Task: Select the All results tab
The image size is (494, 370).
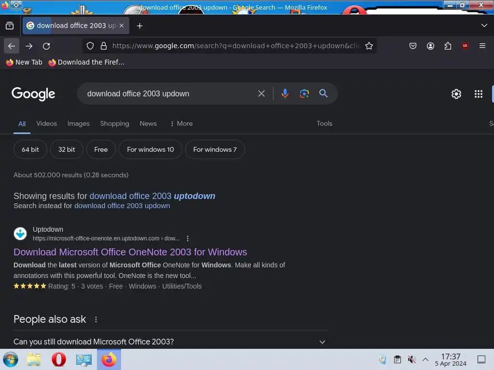Action: coord(22,124)
